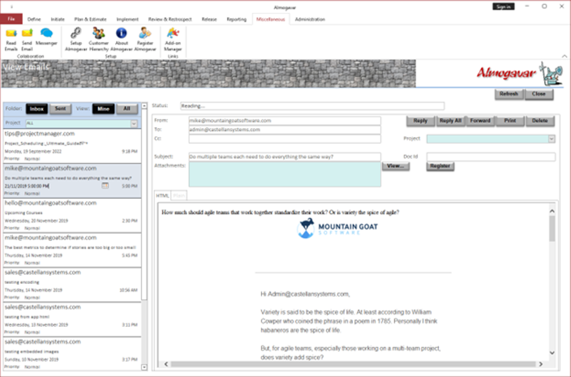Select the hello@mountaingoatsoftware.com email
The width and height of the screenshot is (571, 377).
[x=72, y=215]
